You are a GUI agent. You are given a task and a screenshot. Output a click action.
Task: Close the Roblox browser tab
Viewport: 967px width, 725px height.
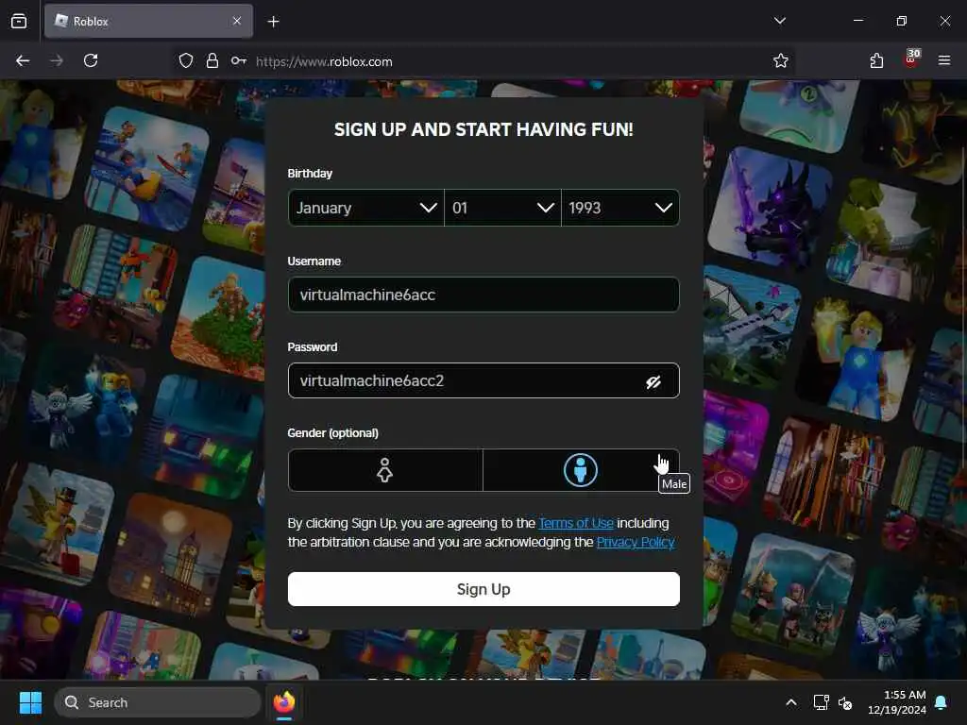pos(237,21)
